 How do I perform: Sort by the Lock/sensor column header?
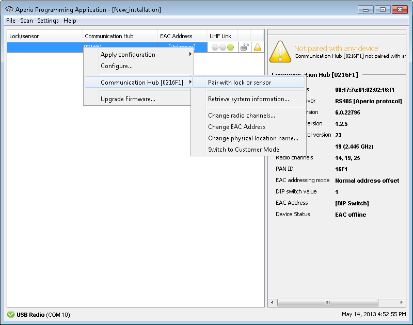pos(44,36)
